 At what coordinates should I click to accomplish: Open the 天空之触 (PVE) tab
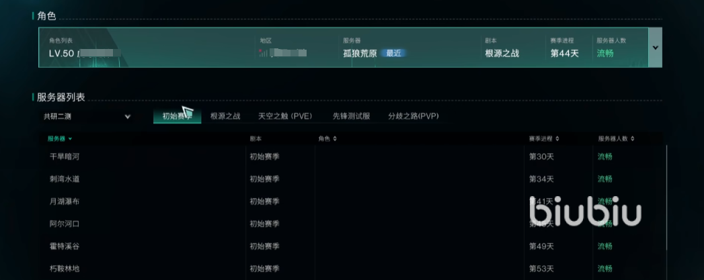coord(285,116)
